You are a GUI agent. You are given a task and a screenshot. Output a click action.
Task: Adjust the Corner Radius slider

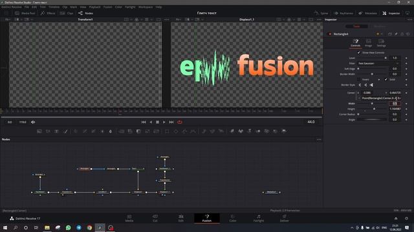click(x=372, y=115)
